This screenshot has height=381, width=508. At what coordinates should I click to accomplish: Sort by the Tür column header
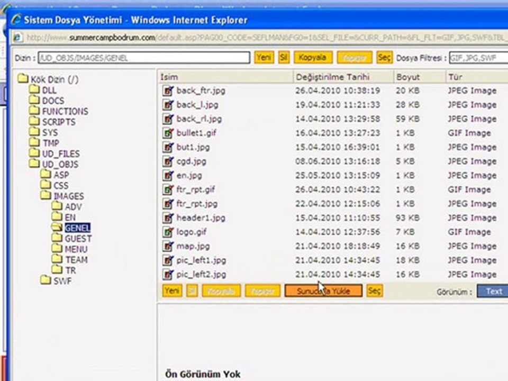(477, 77)
